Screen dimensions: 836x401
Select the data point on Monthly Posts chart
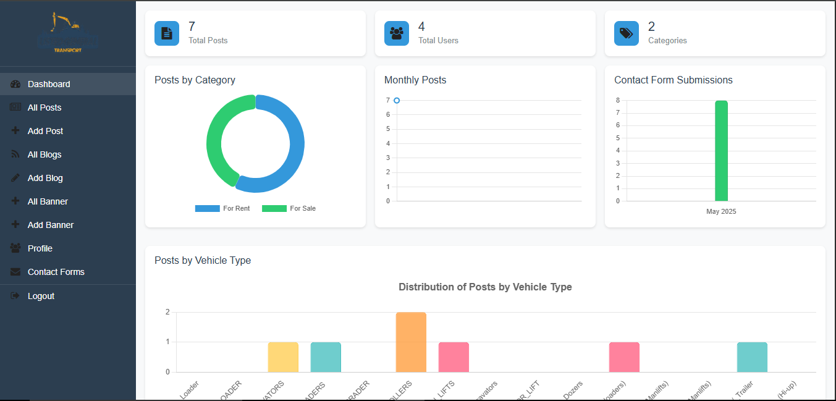pyautogui.click(x=397, y=100)
